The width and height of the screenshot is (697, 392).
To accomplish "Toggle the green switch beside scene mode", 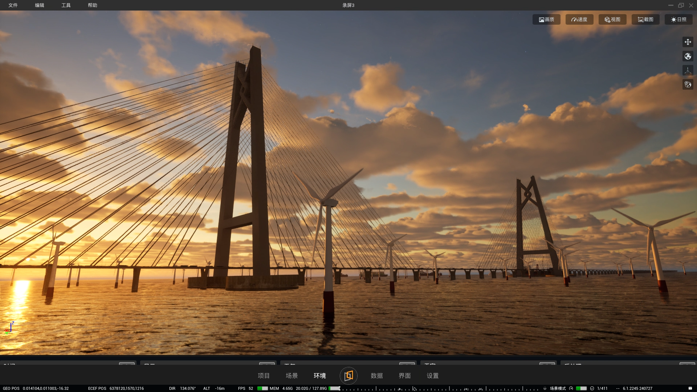I will [581, 388].
